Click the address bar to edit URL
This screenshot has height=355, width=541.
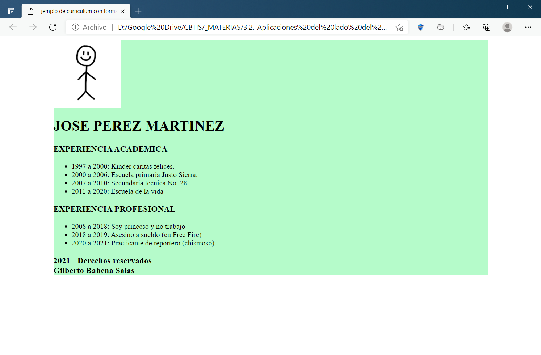pyautogui.click(x=253, y=27)
